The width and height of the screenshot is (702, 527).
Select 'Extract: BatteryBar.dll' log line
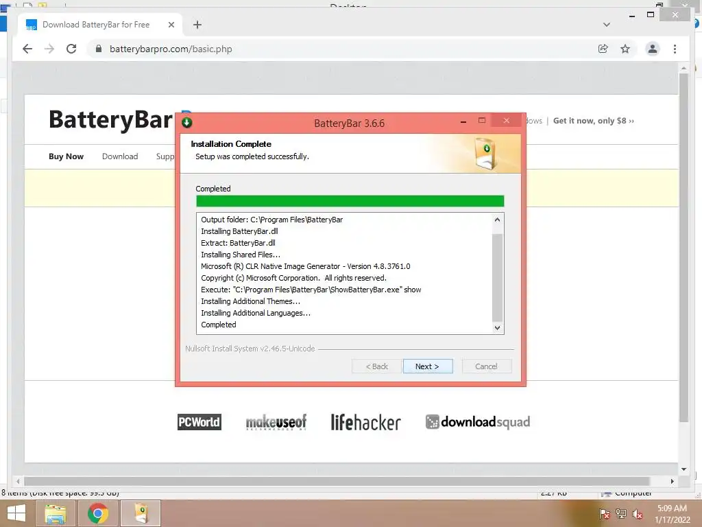click(x=238, y=243)
